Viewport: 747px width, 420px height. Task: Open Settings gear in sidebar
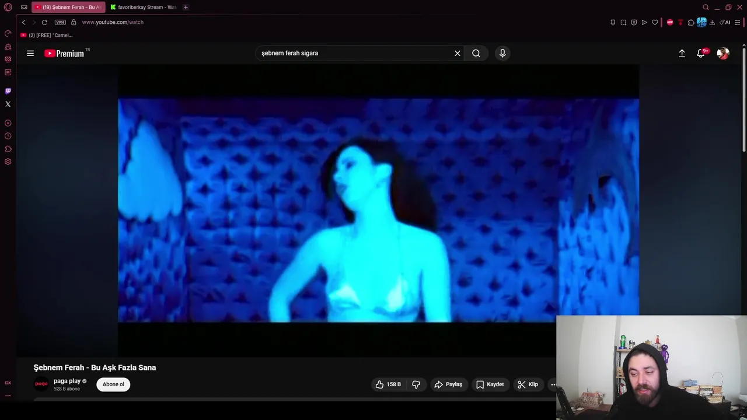[8, 162]
